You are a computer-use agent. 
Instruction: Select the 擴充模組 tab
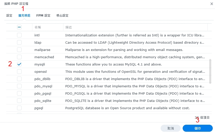(24, 16)
